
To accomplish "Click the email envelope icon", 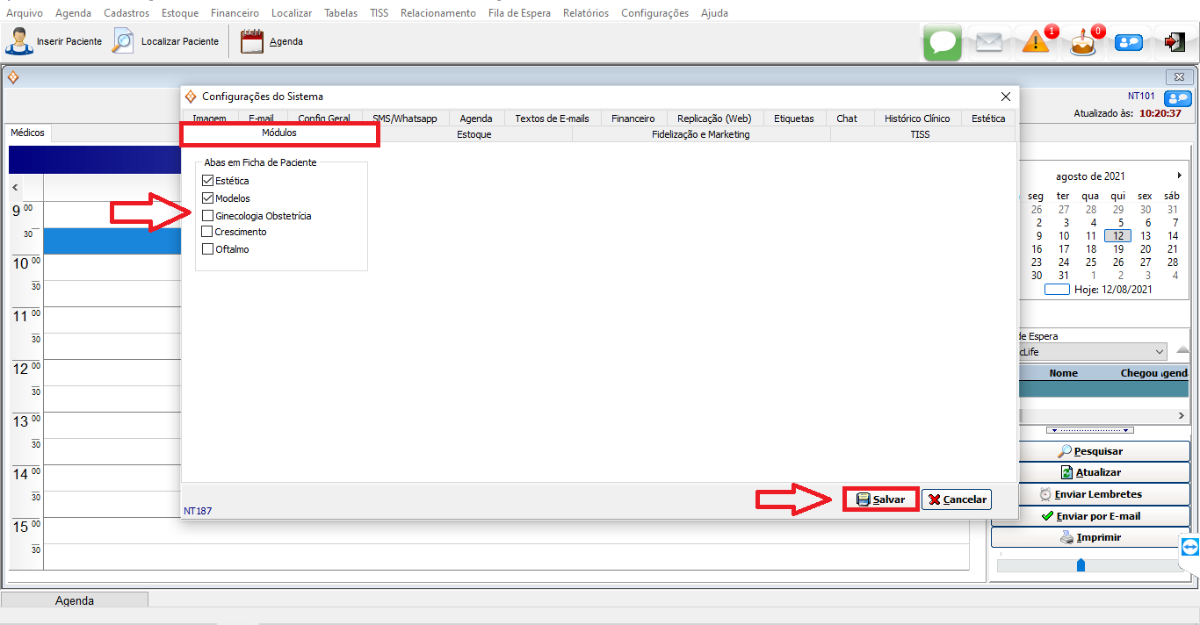I will (x=989, y=42).
